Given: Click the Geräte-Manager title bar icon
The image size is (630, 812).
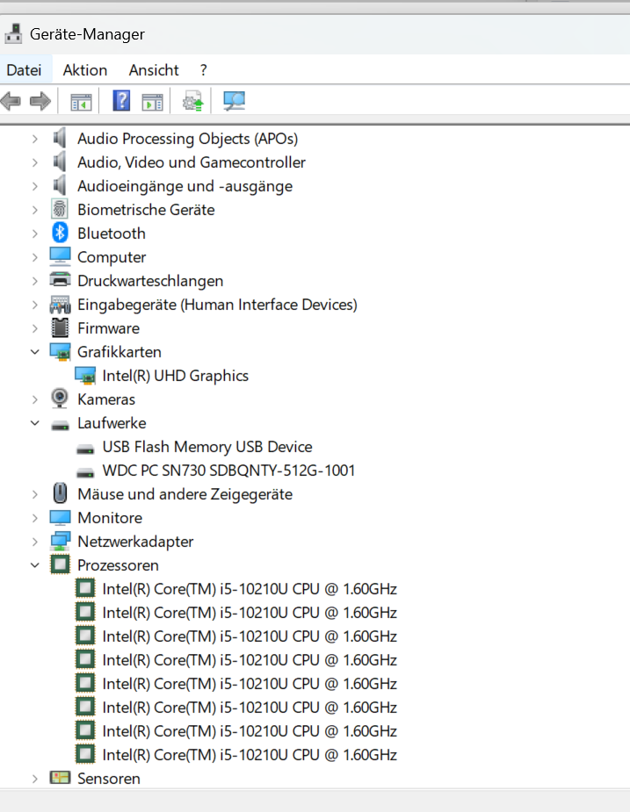Looking at the screenshot, I should (x=13, y=33).
